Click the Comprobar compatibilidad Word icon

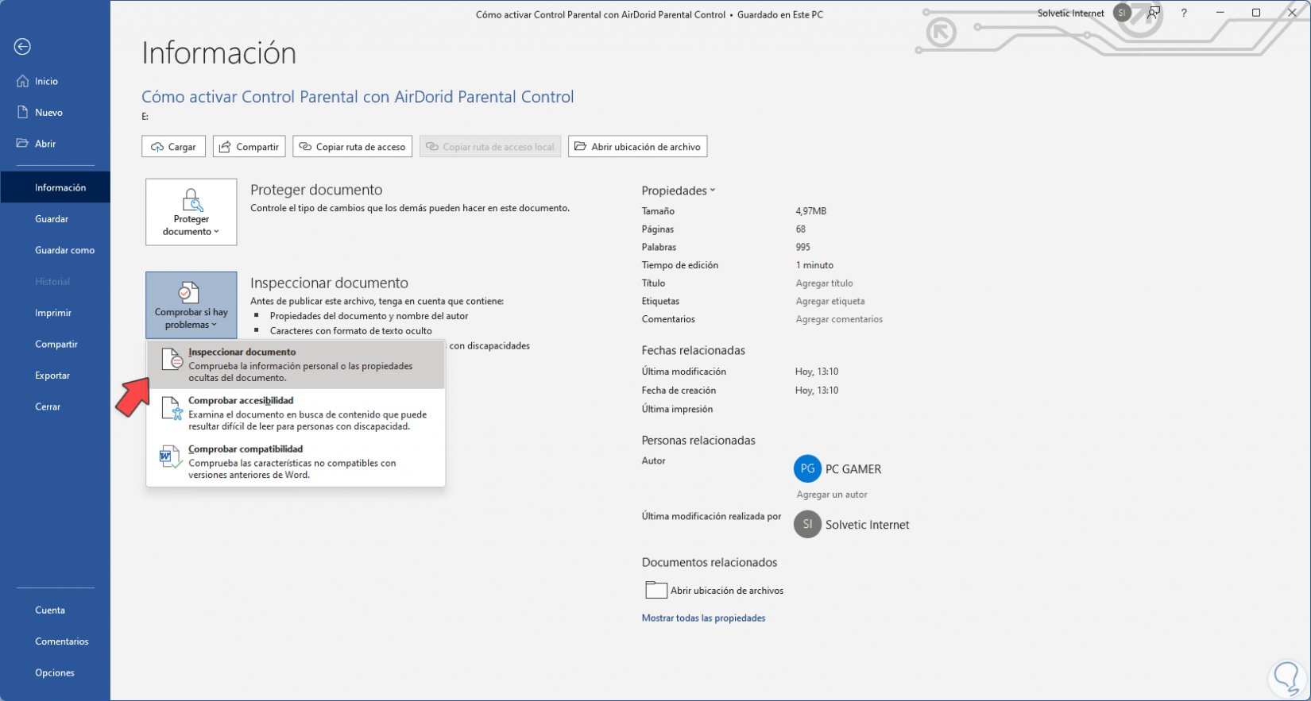[x=171, y=456]
